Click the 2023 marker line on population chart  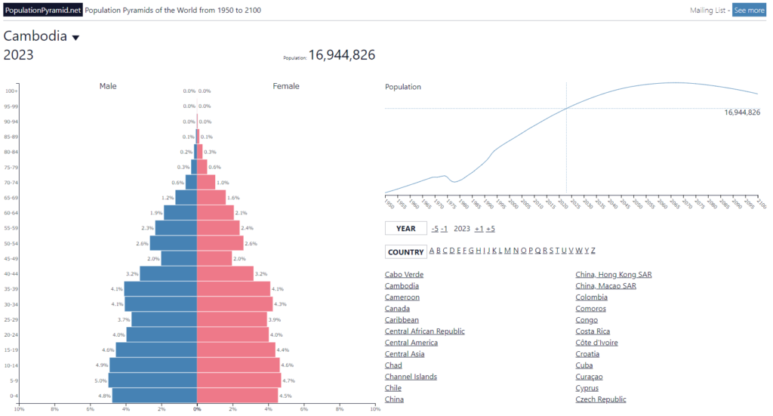566,151
